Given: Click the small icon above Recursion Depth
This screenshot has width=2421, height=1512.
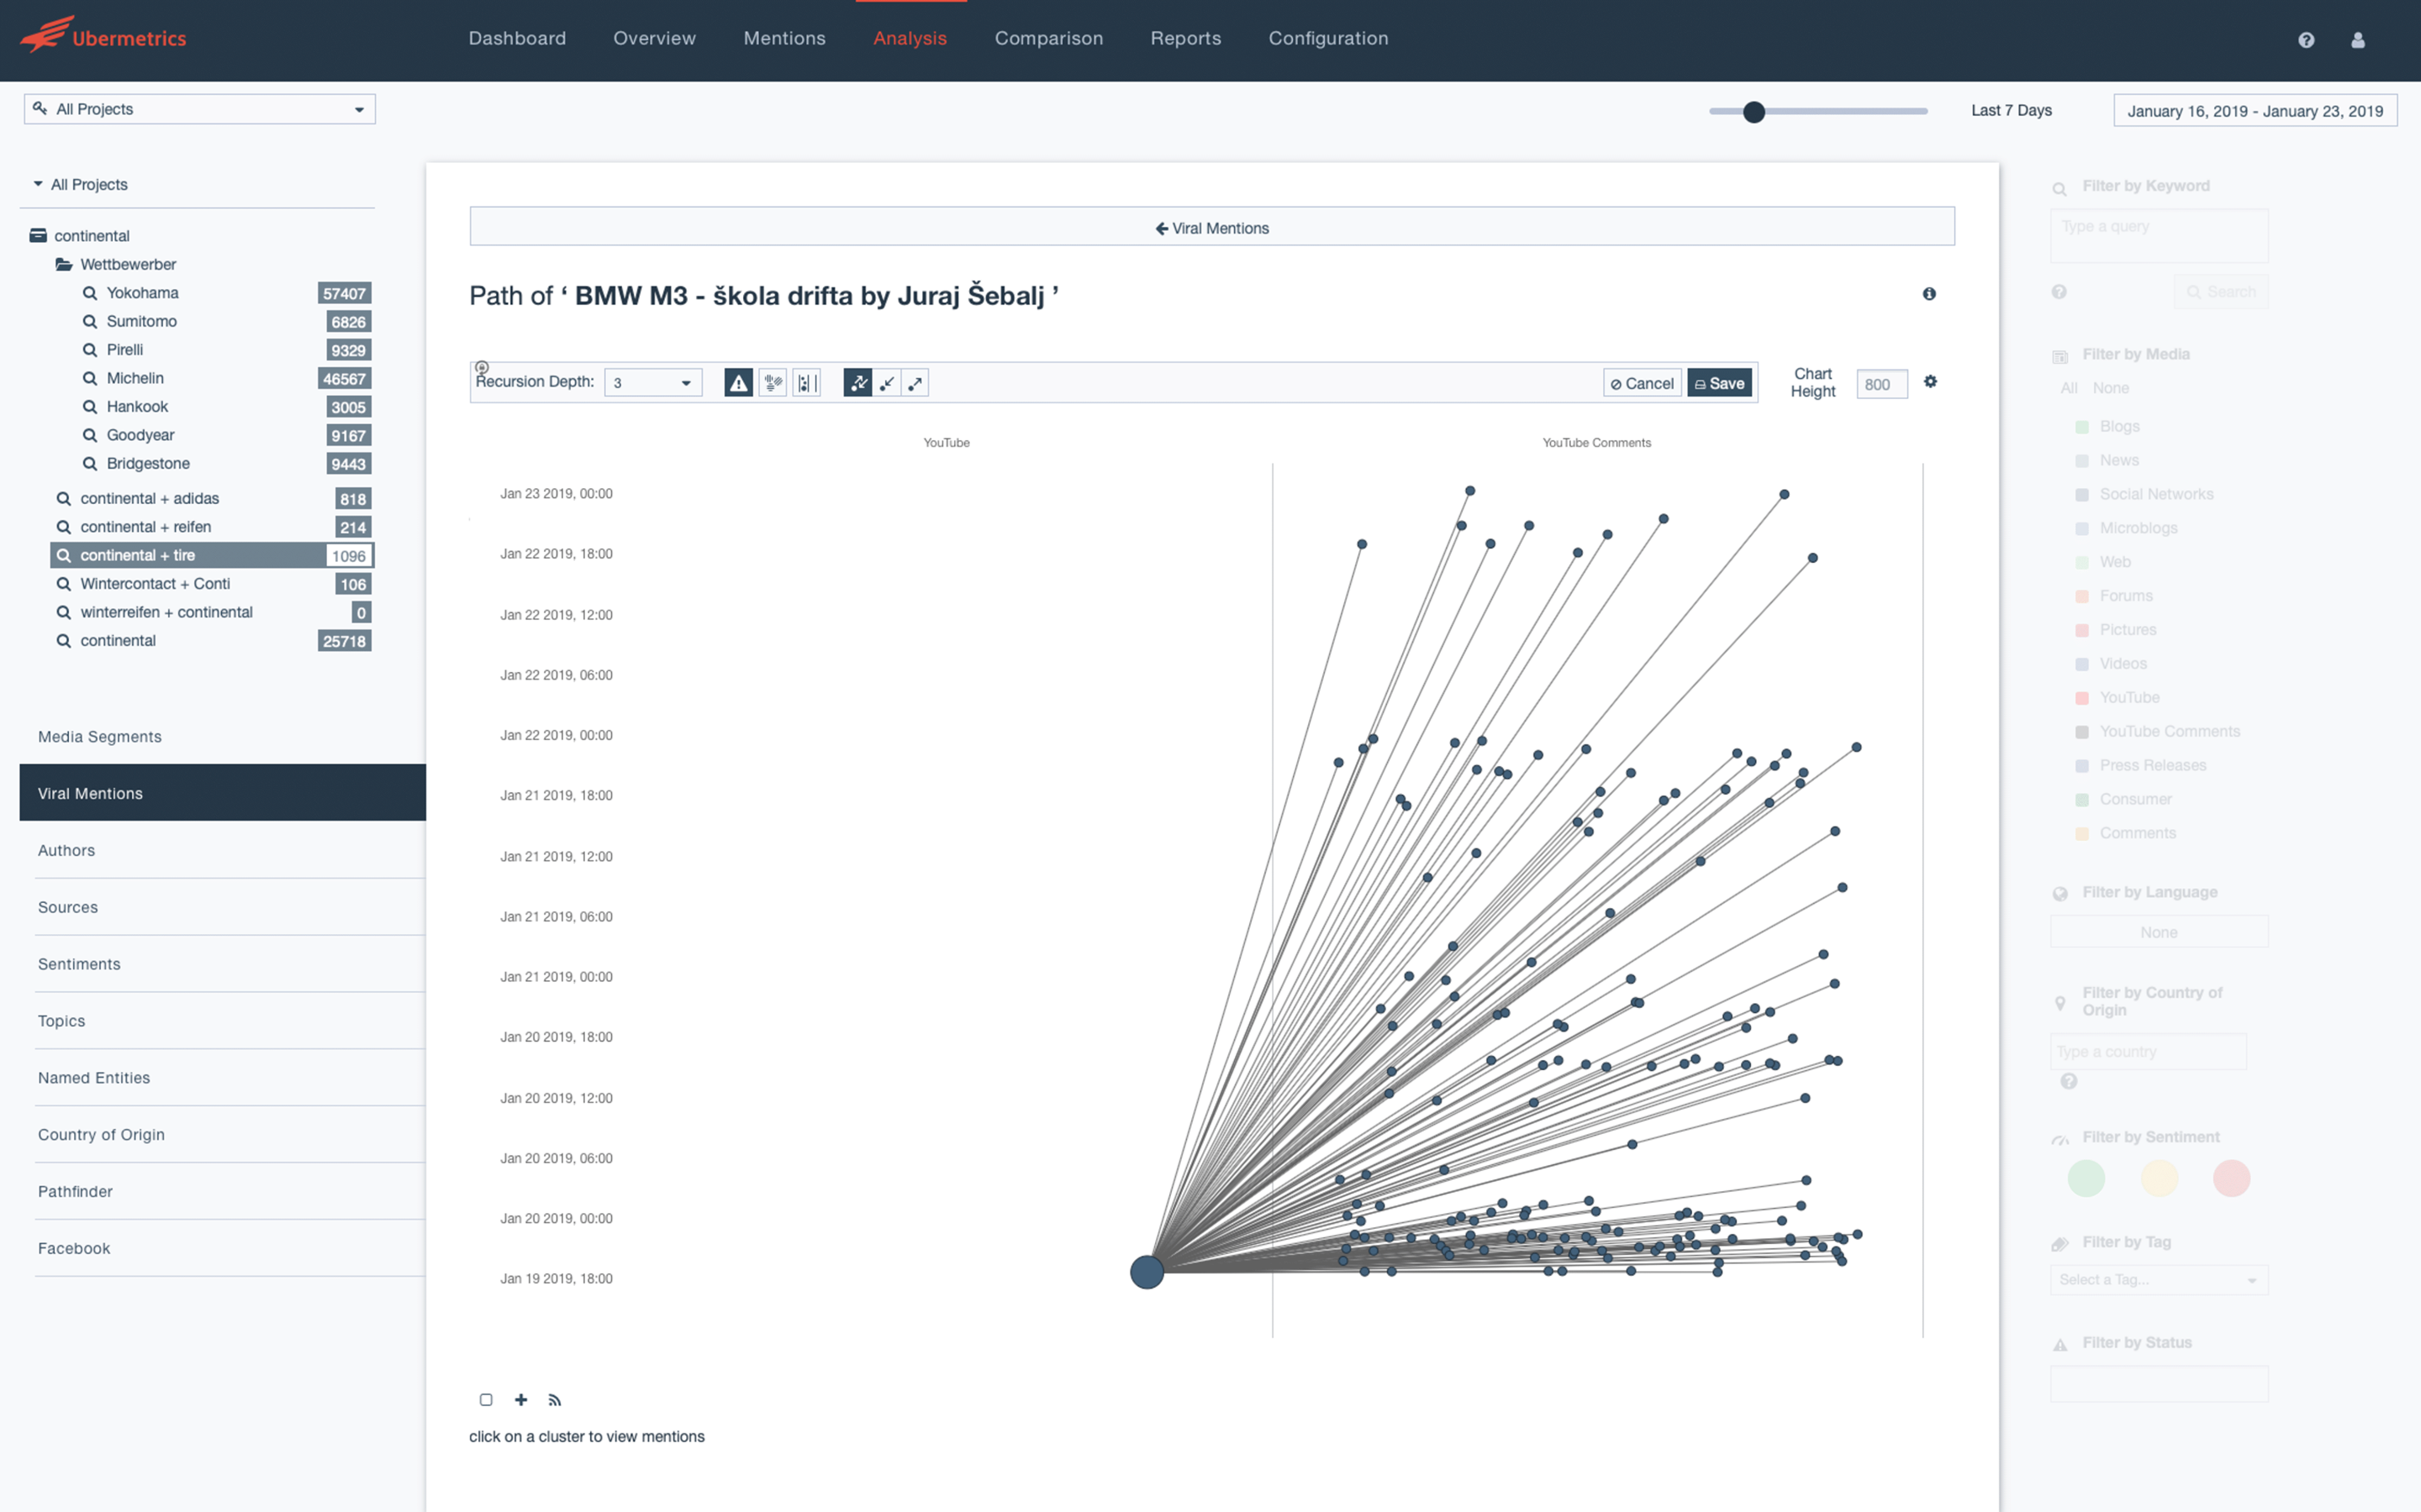Looking at the screenshot, I should click(x=481, y=367).
